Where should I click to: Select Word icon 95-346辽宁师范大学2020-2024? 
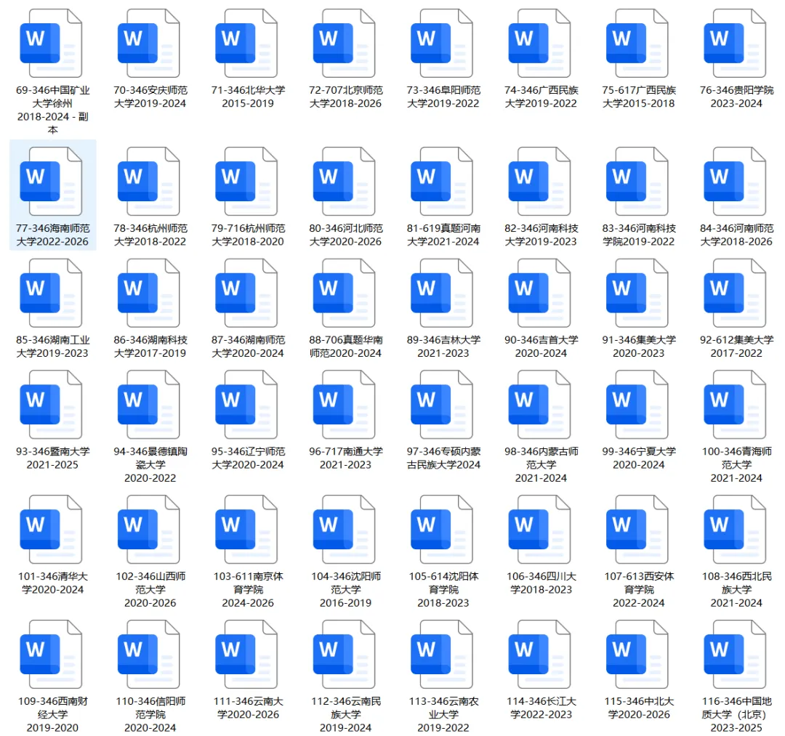(x=246, y=405)
